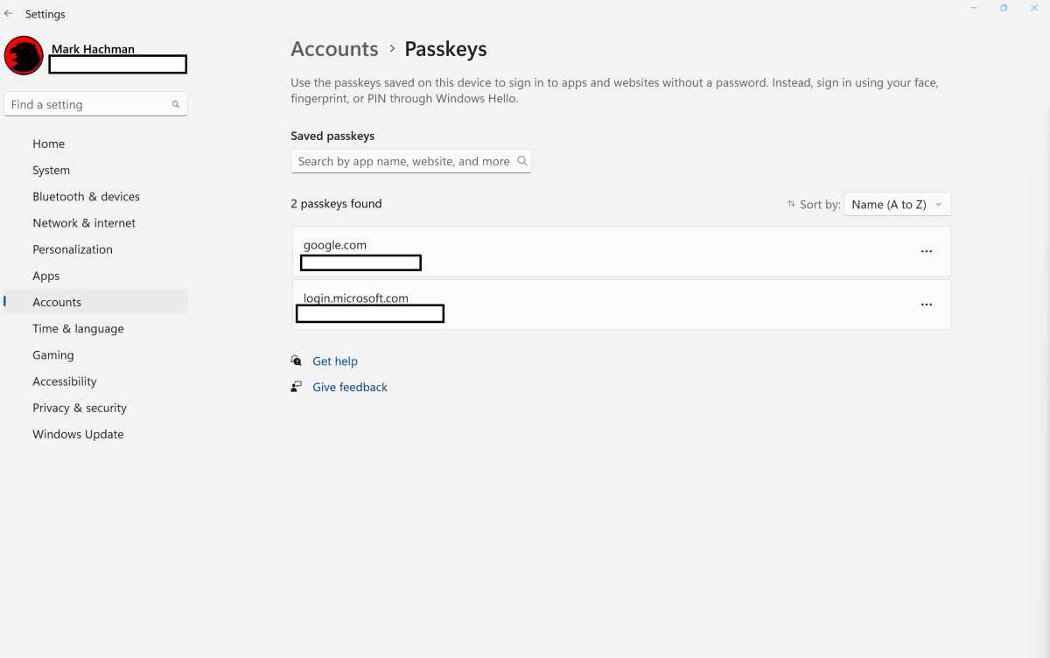Click the search icon in Find a setting
This screenshot has height=658, width=1050.
coord(175,103)
